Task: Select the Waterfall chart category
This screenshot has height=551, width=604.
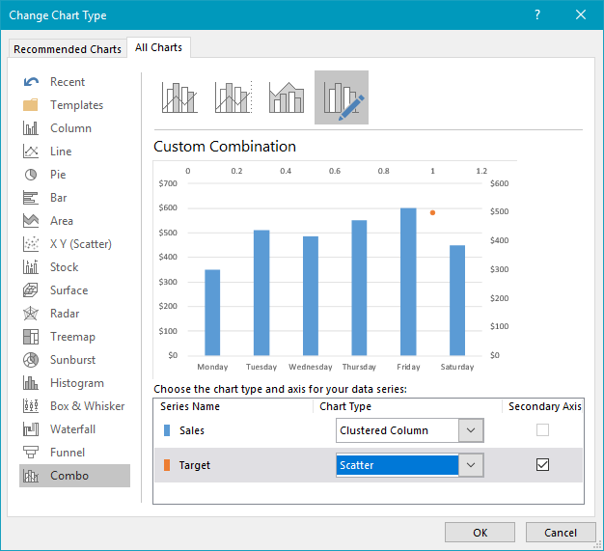Action: [x=74, y=429]
